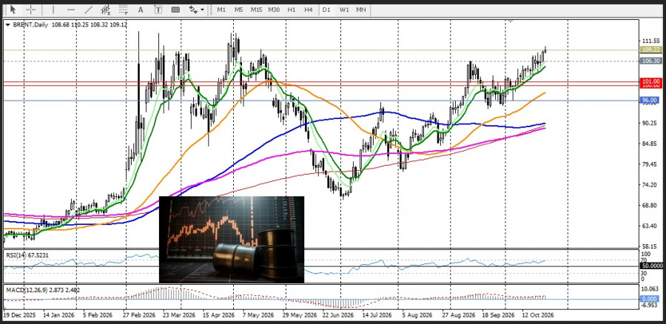Toggle the H4 timeframe
The width and height of the screenshot is (666, 324).
[x=309, y=10]
